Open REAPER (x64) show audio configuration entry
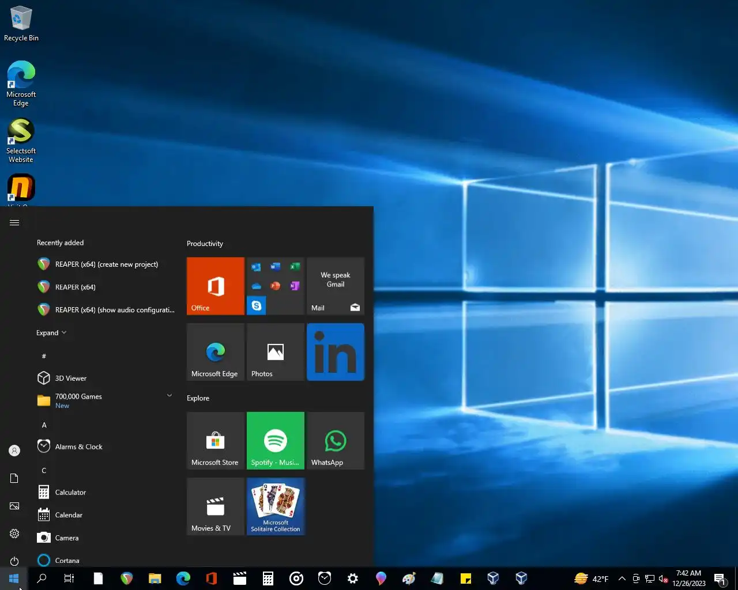 tap(106, 310)
